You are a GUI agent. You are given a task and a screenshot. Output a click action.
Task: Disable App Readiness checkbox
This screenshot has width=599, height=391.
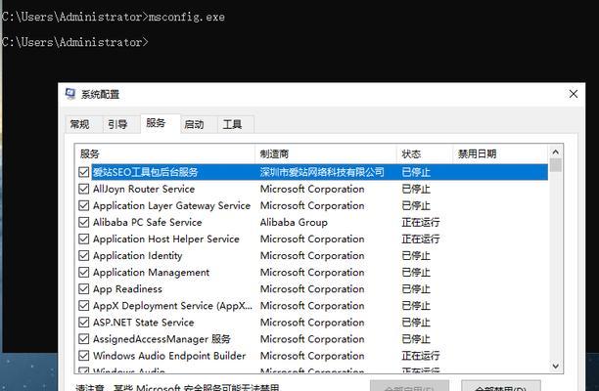83,288
